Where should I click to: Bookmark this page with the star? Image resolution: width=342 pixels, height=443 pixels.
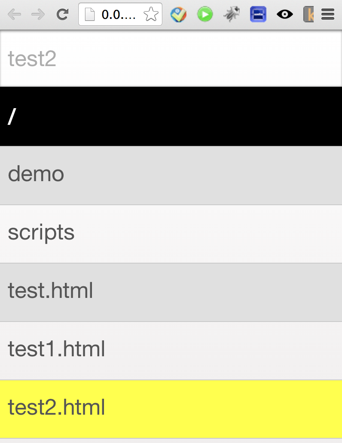[x=151, y=15]
